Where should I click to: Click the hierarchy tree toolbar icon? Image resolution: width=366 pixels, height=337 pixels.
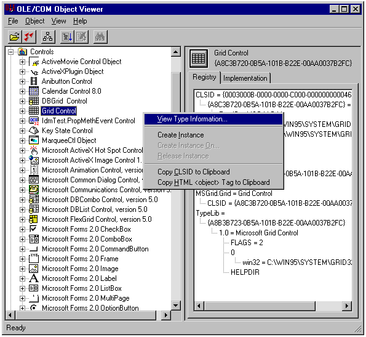[48, 37]
